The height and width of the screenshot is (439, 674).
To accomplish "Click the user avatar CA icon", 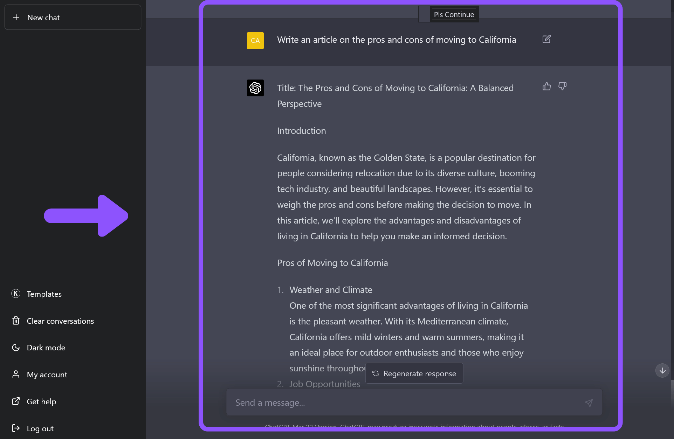I will tap(255, 40).
